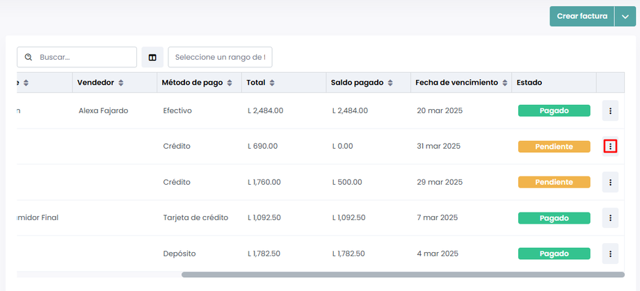Open actions menu for L 690.00 invoice
The image size is (640, 291).
point(610,147)
